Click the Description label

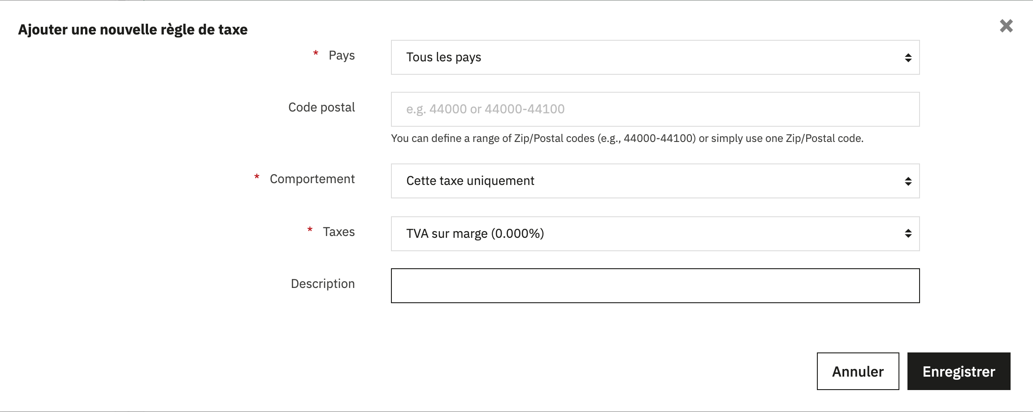[x=322, y=284]
